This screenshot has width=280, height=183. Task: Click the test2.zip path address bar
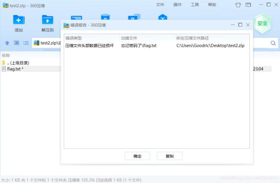[x=47, y=43]
